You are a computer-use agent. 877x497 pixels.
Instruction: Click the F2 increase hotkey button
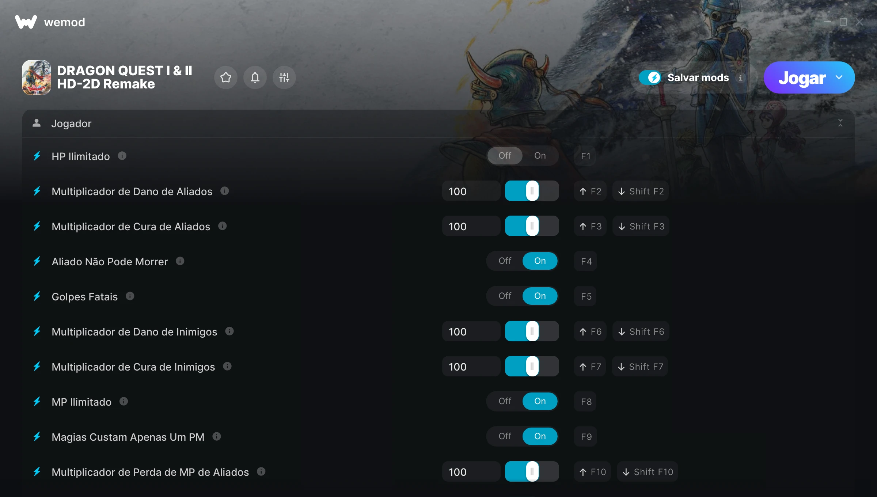click(590, 191)
